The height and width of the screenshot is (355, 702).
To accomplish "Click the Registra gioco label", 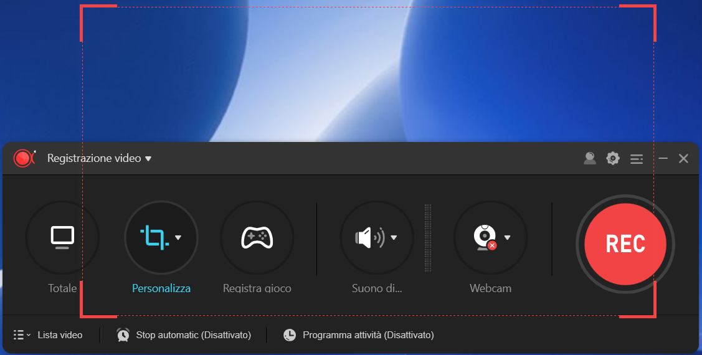I will [257, 288].
